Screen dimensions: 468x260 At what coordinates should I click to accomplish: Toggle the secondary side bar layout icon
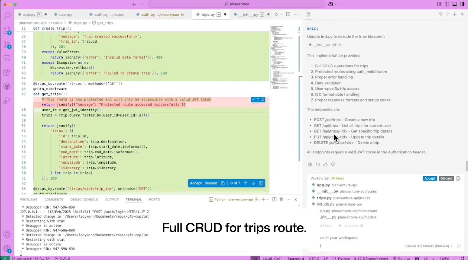[462, 4]
